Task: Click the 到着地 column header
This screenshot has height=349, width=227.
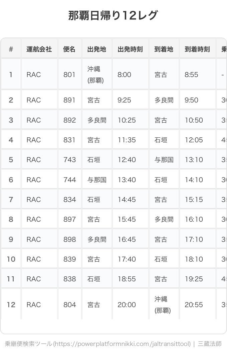Action: 164,49
